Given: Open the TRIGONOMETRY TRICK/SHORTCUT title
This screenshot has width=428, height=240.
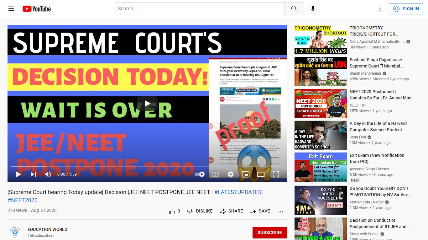Looking at the screenshot, I should point(374,31).
